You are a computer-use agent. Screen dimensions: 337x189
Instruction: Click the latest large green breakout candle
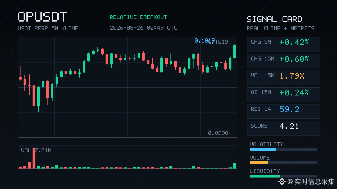[235, 51]
